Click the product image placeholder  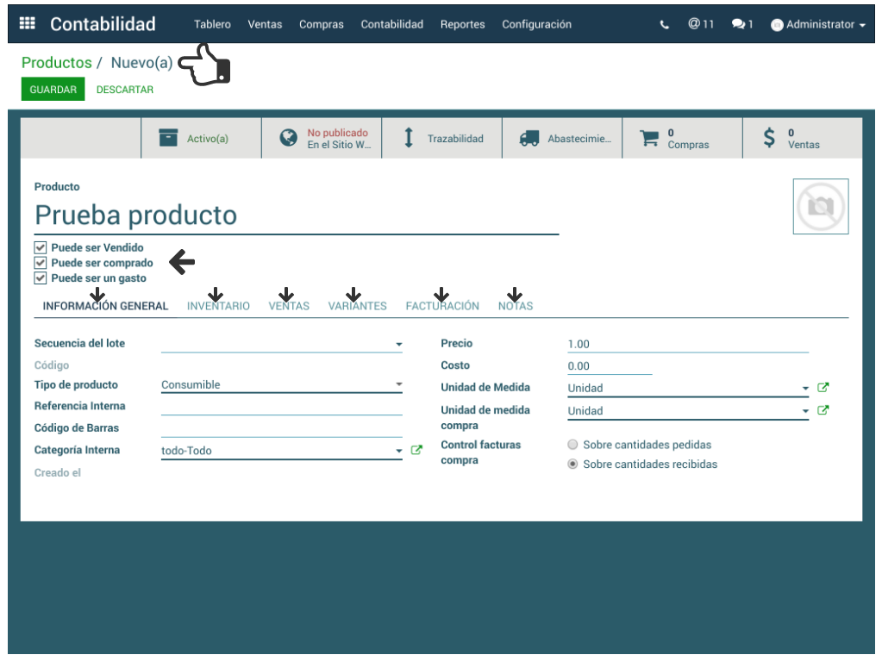(821, 206)
